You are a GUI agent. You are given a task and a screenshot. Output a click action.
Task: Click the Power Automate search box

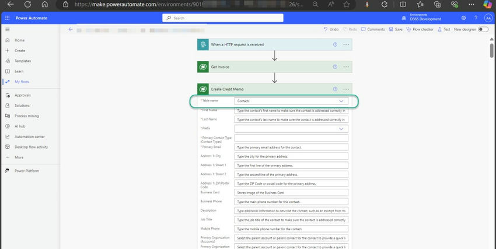(223, 18)
